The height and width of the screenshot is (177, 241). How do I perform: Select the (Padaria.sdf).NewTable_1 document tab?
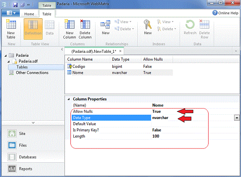94,51
